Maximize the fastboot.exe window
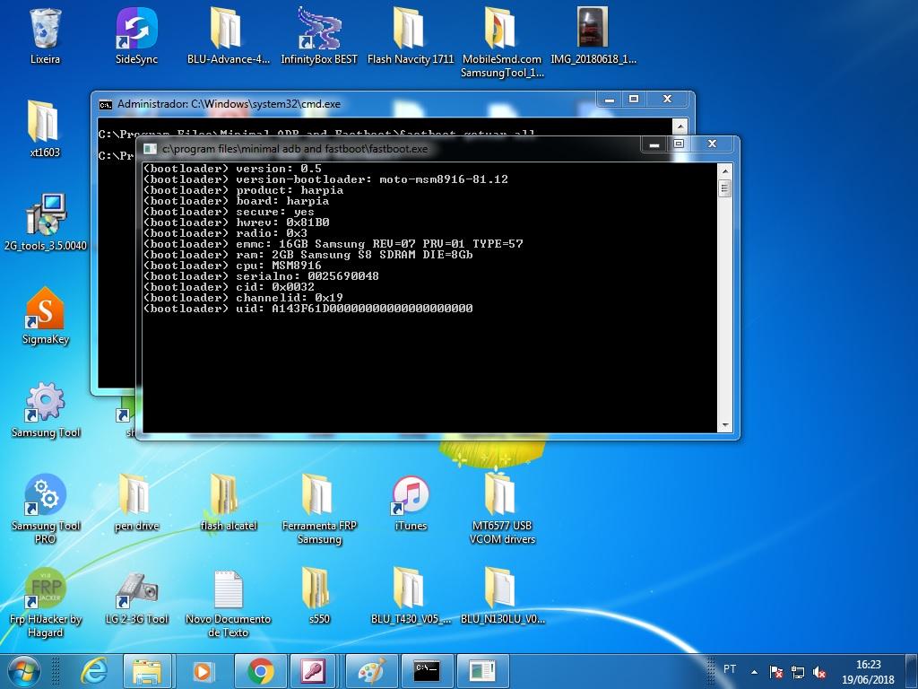Screen dimensions: 918x689 pos(678,144)
